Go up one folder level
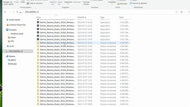This screenshot has width=190, height=107. 17,12
